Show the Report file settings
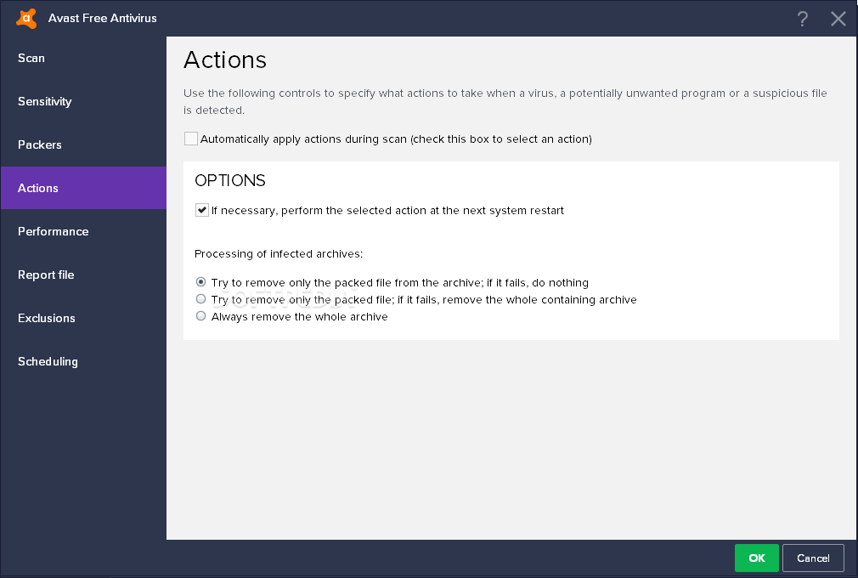Image resolution: width=858 pixels, height=578 pixels. point(46,275)
